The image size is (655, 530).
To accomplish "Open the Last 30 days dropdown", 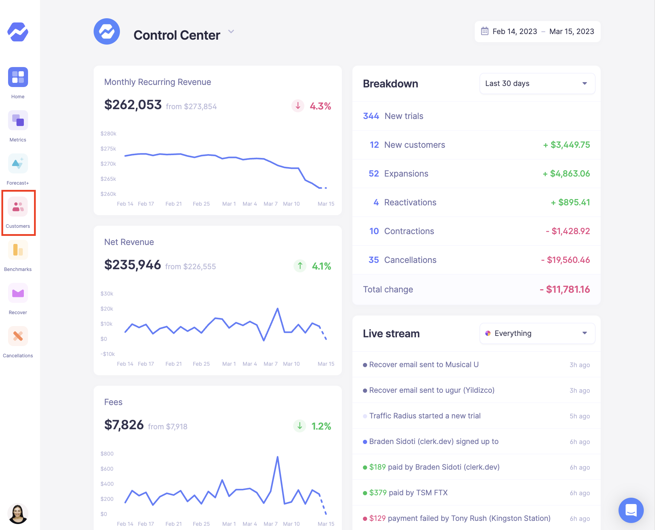I will click(537, 84).
